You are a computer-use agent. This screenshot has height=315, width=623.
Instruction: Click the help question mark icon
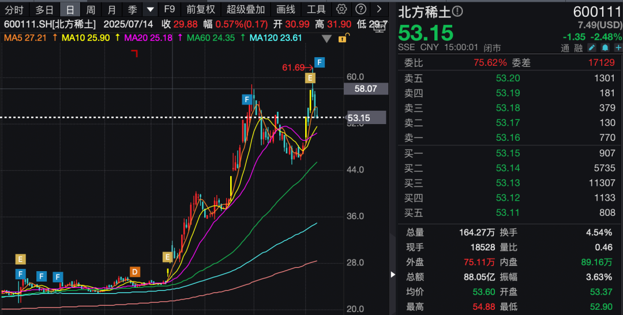[360, 10]
